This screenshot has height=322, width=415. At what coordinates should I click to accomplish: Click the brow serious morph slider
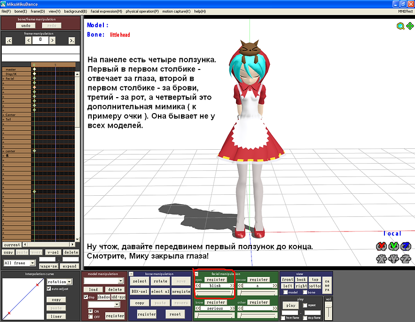[x=215, y=315]
